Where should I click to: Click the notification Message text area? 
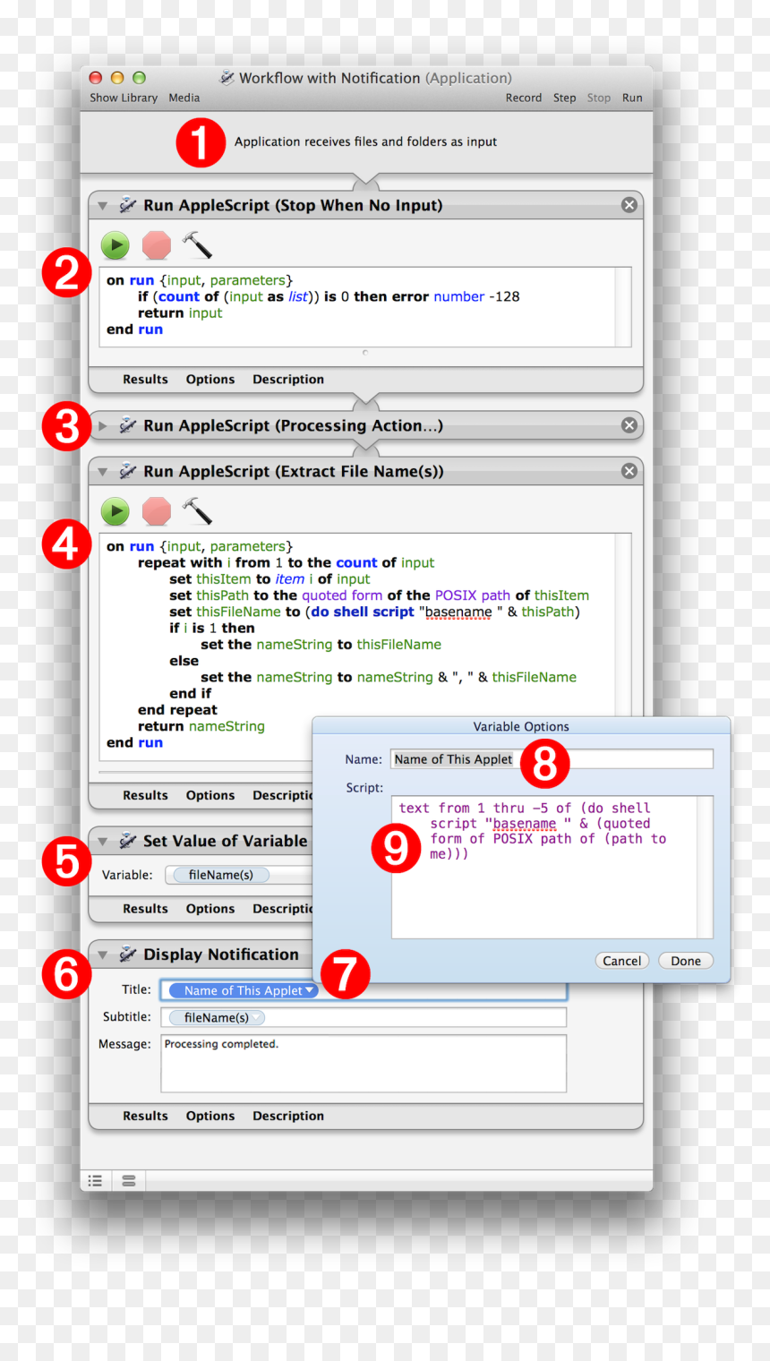[364, 1064]
